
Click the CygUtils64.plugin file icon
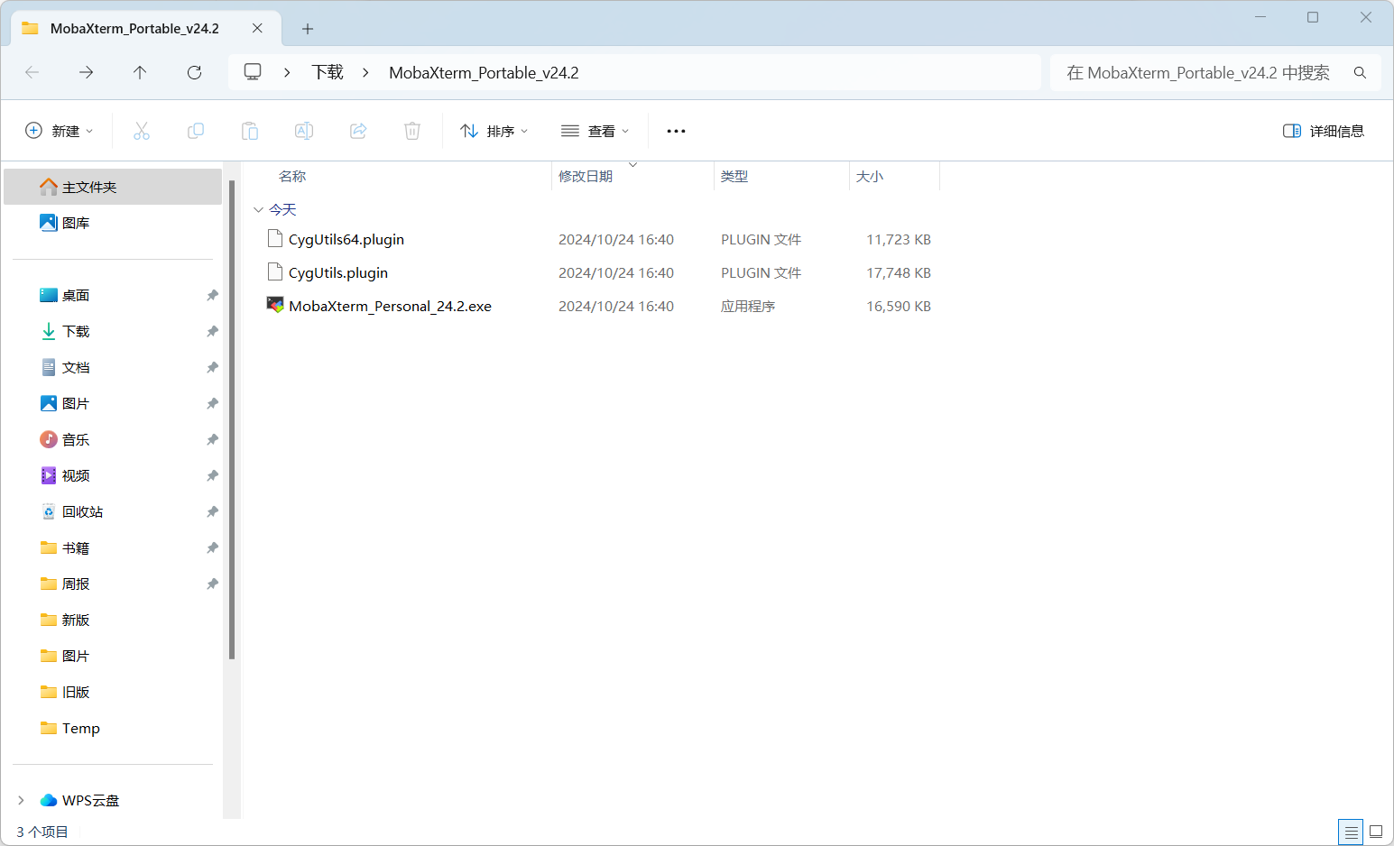275,238
